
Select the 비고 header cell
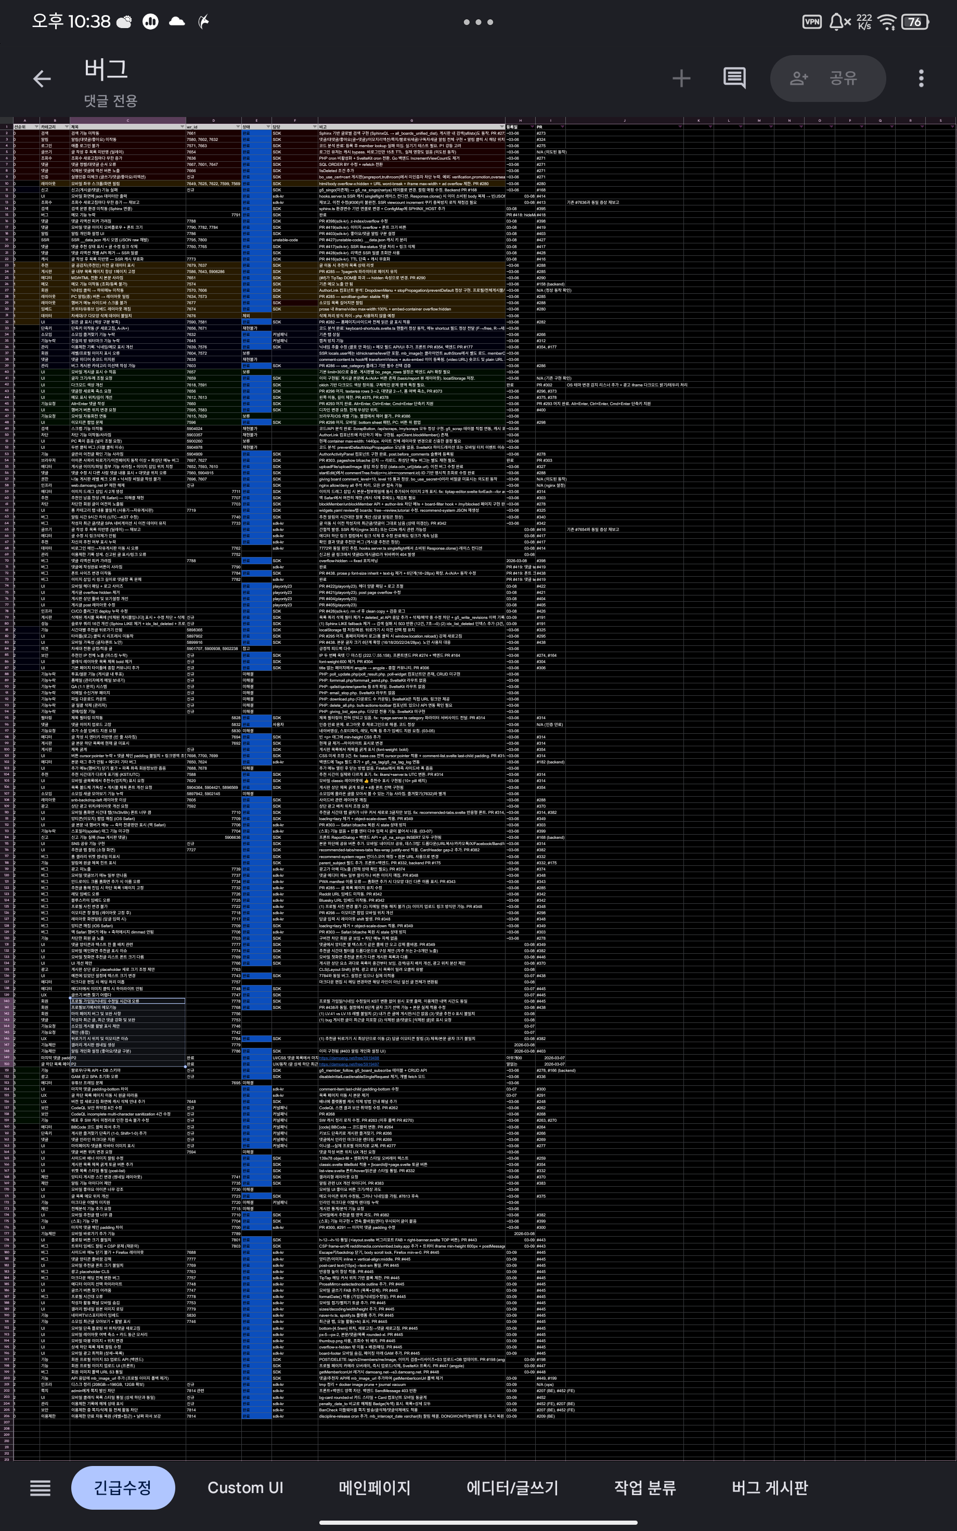click(x=411, y=127)
